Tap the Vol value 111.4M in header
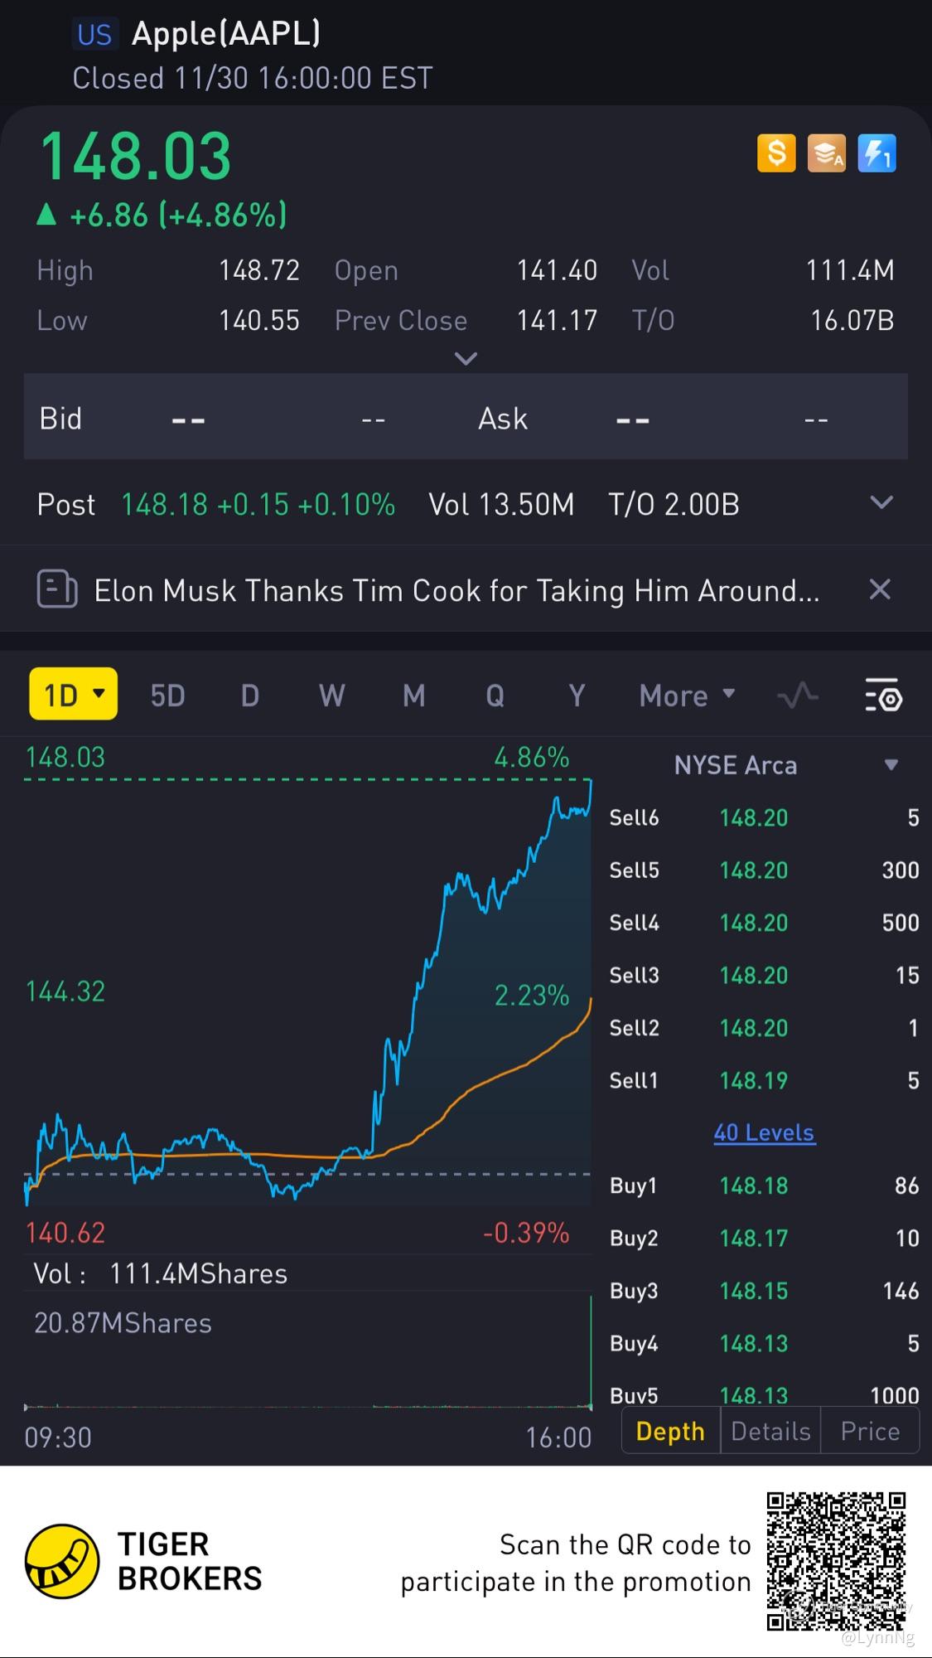The height and width of the screenshot is (1658, 932). click(850, 270)
